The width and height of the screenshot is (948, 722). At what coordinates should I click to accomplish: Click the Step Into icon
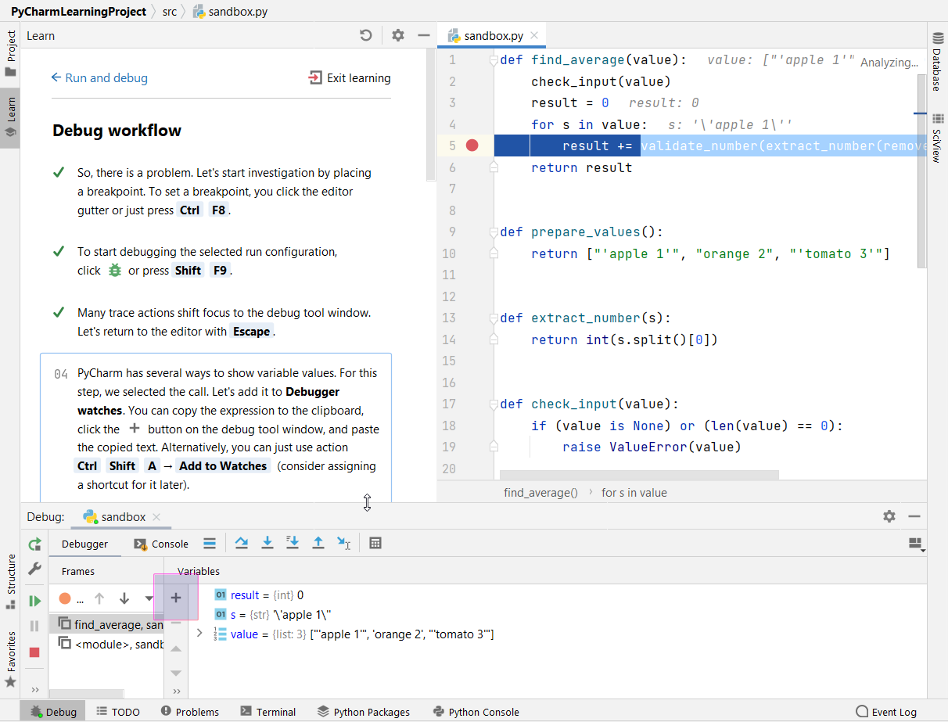[267, 543]
